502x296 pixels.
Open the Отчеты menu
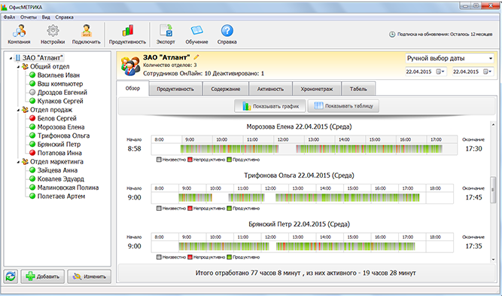28,17
